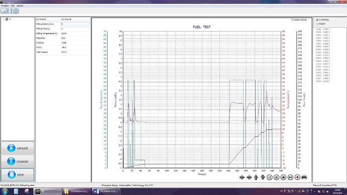This screenshot has height=195, width=347.
Task: Click the taskbar clock showing 14:08
Action: click(337, 191)
